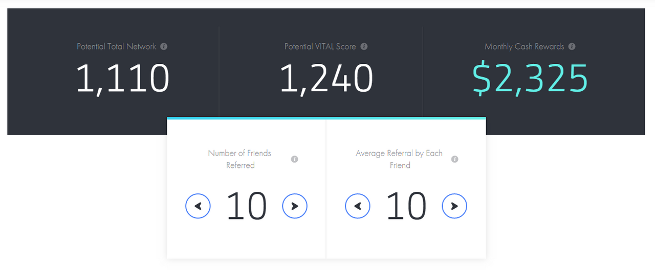Open info tooltip for Average Referral by Each Friend

454,159
